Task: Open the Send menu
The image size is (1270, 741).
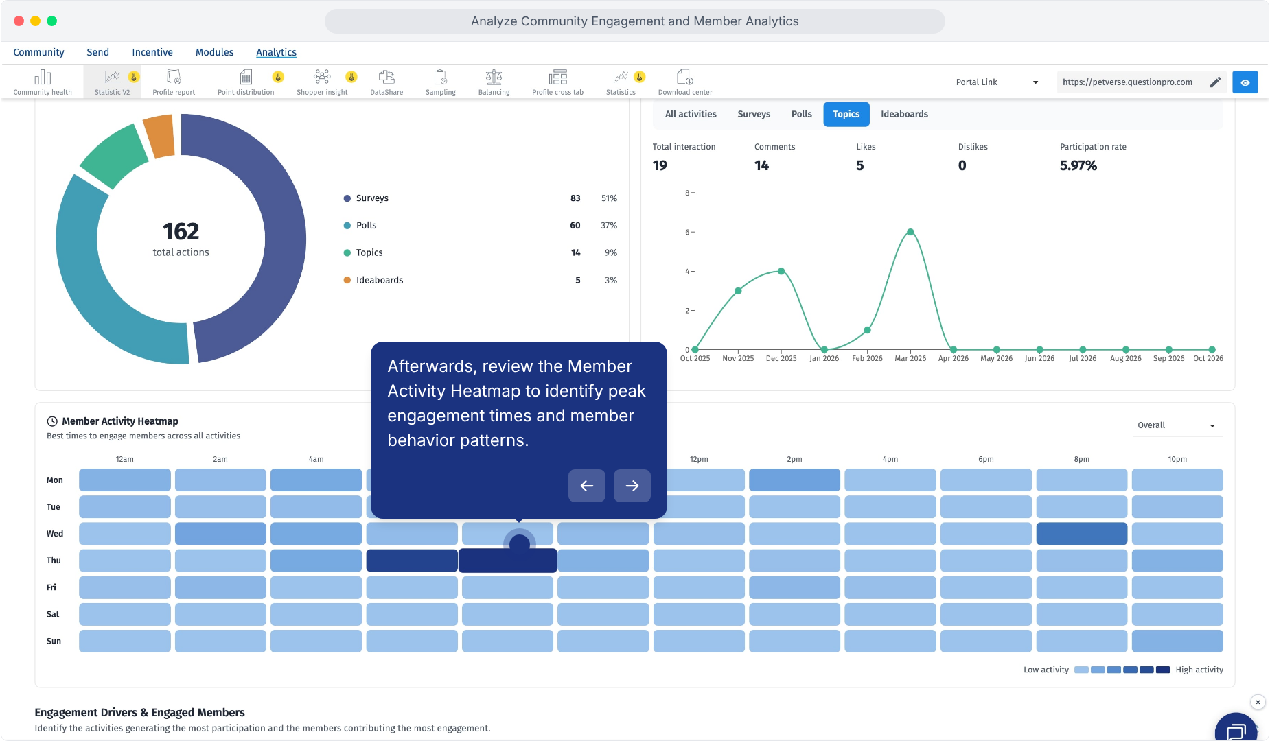Action: pyautogui.click(x=97, y=52)
